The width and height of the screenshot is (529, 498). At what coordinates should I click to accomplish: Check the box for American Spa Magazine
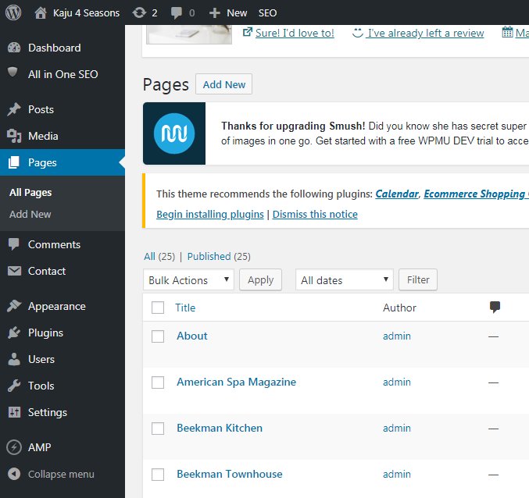pyautogui.click(x=158, y=382)
